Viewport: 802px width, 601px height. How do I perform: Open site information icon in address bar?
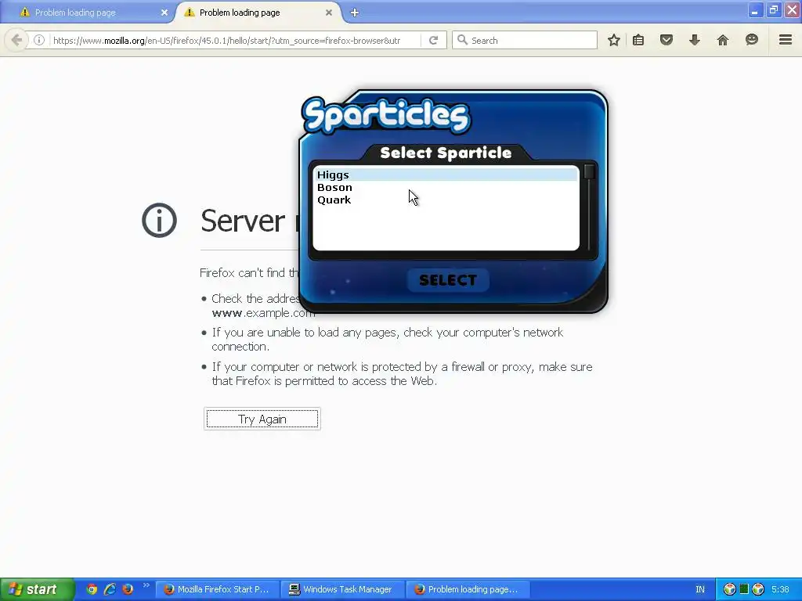click(x=39, y=40)
